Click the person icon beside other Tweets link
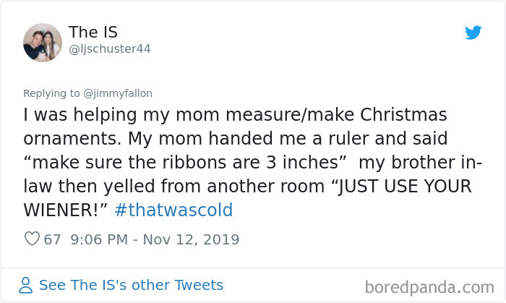 coord(26,286)
